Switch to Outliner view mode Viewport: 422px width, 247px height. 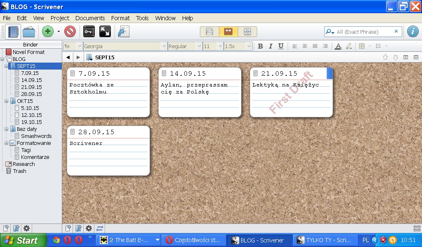[247, 32]
